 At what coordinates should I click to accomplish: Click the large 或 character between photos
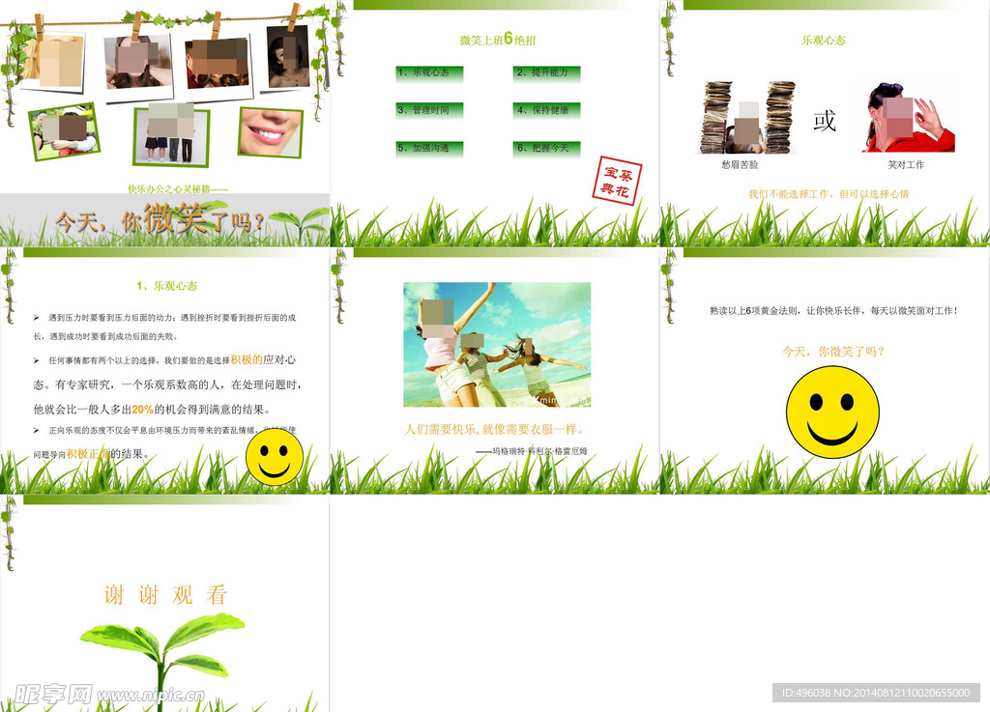click(x=824, y=121)
